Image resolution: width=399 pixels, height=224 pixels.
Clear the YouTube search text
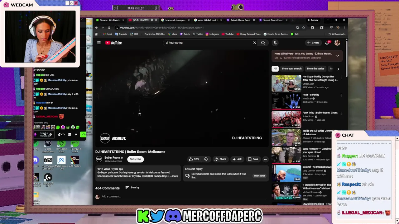[x=254, y=43]
